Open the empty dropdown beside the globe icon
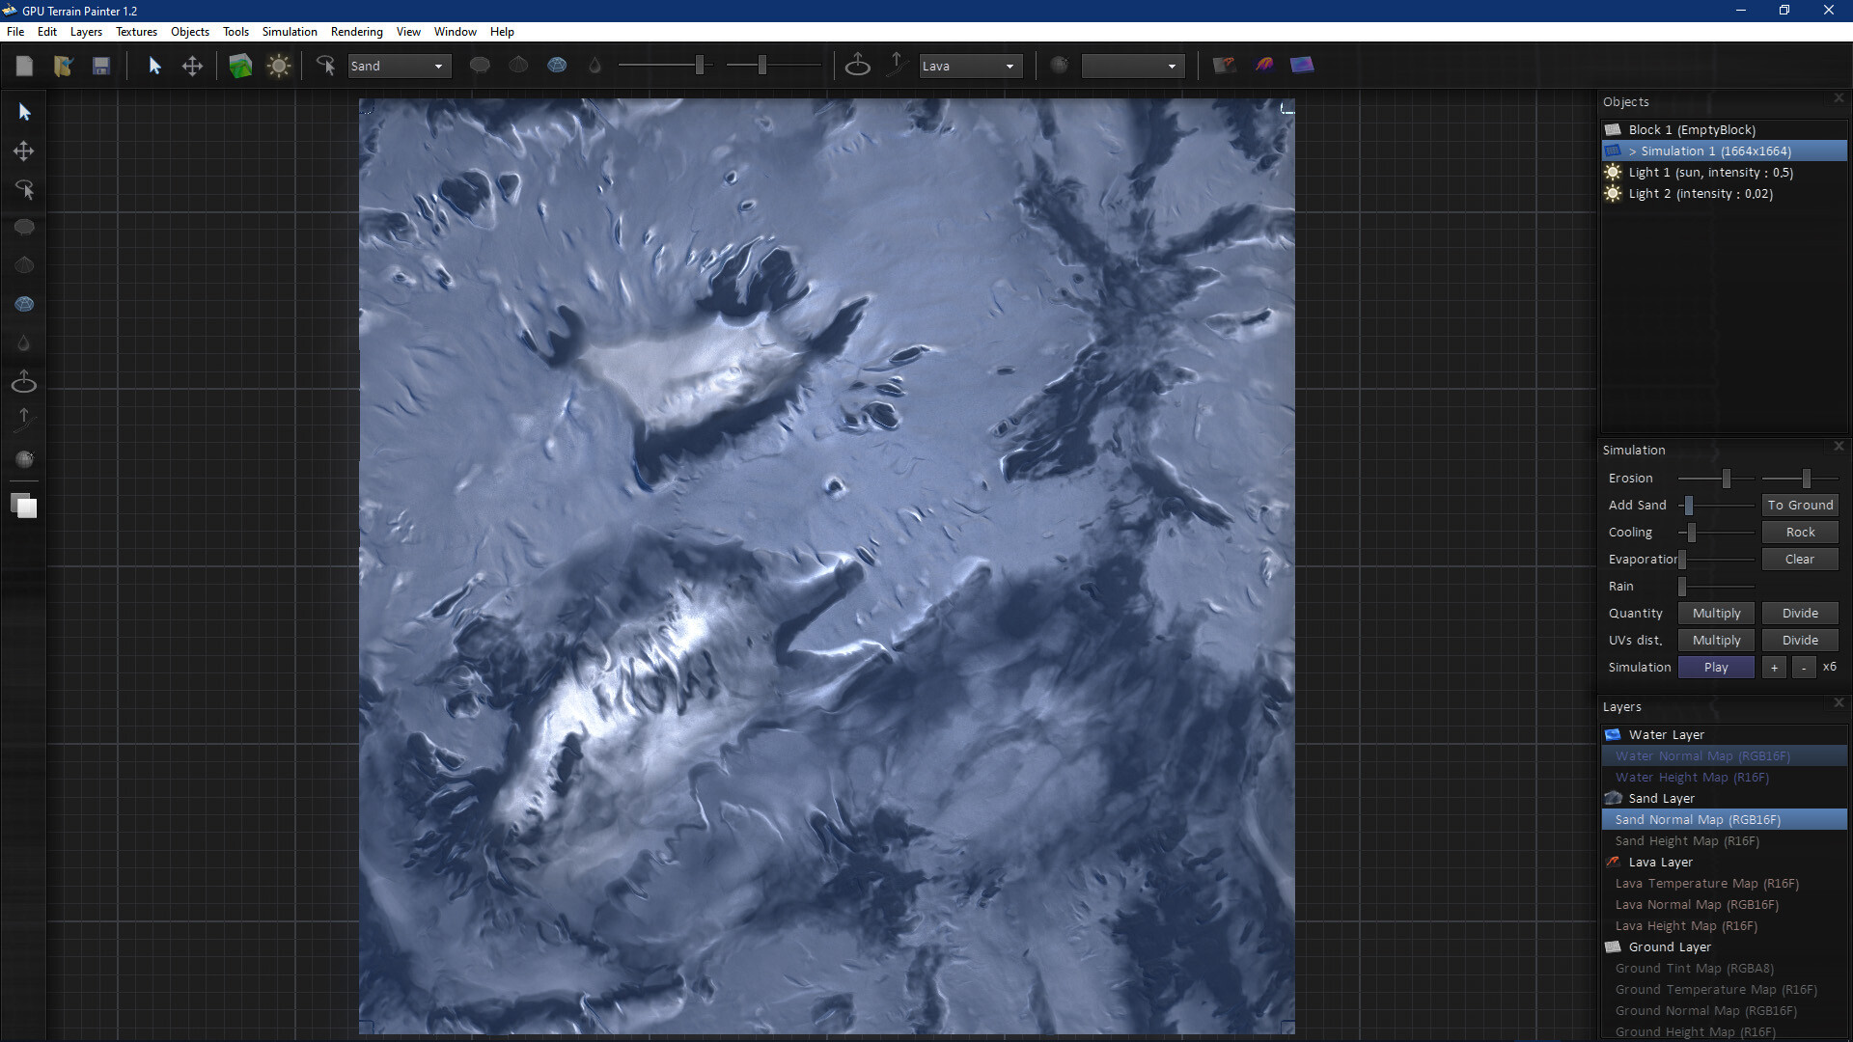The image size is (1853, 1042). [x=1133, y=66]
